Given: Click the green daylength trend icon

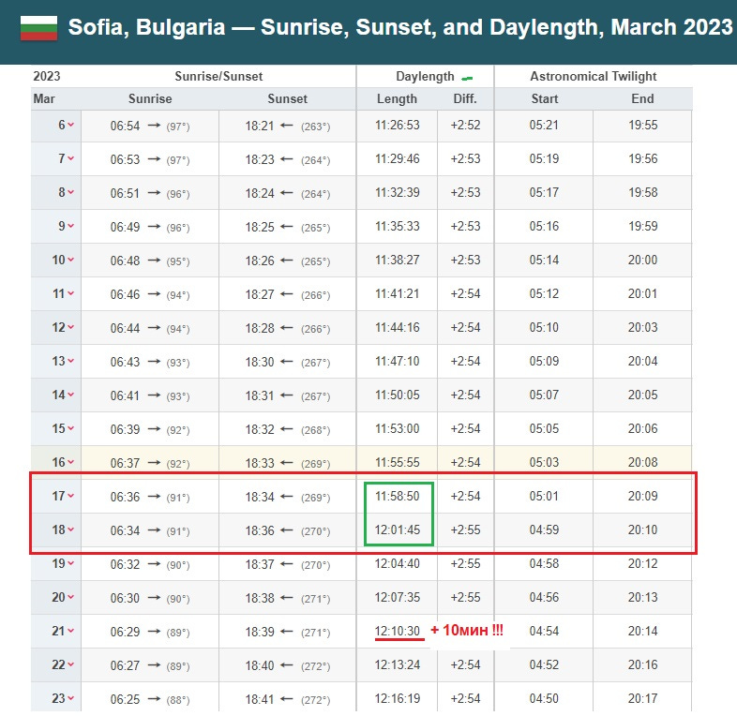Looking at the screenshot, I should coord(467,78).
